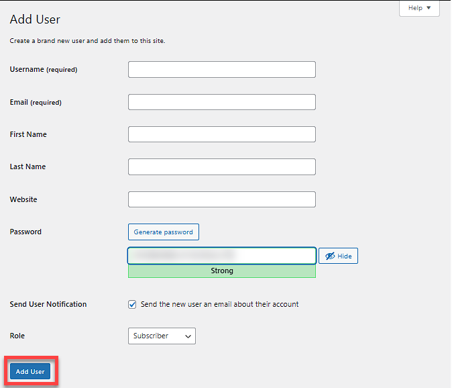Focus the Email text box
This screenshot has width=452, height=388.
221,102
